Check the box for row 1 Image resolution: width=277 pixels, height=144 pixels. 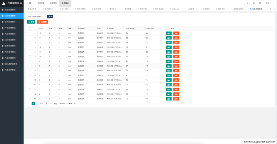pyautogui.click(x=30, y=33)
